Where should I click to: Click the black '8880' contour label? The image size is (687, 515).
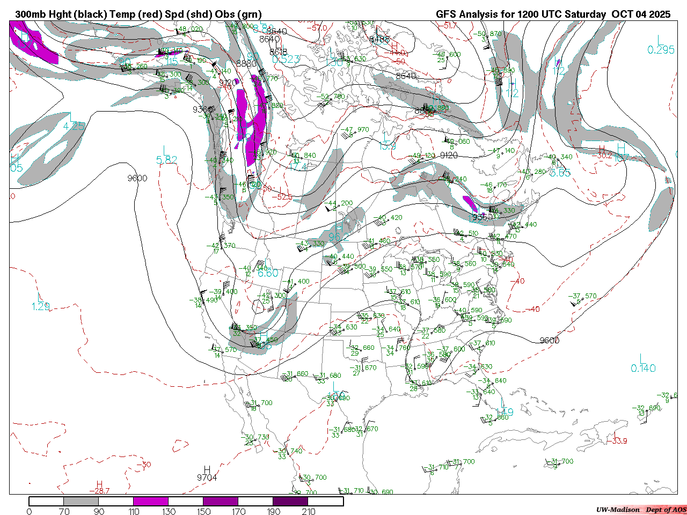coord(246,63)
